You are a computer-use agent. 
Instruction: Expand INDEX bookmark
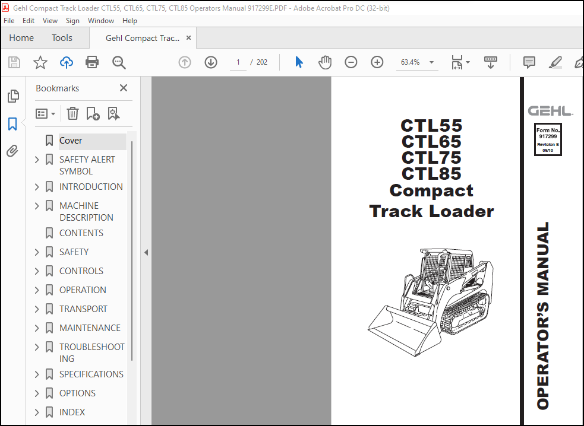[37, 412]
